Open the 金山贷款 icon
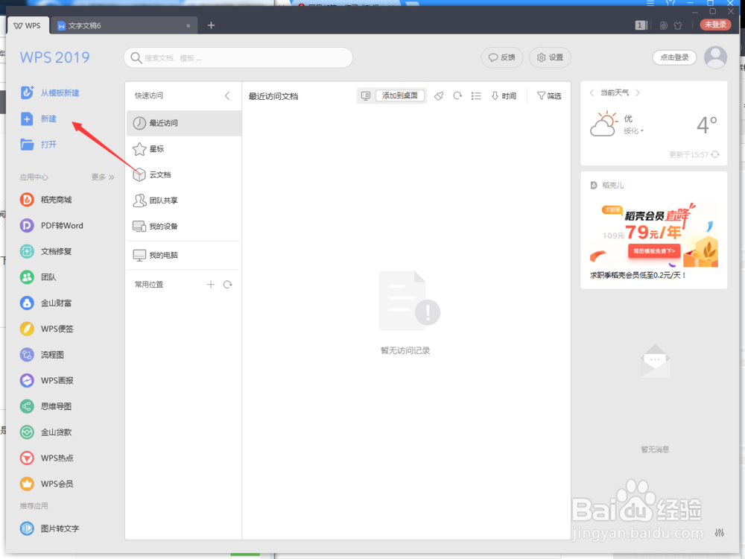 [x=27, y=432]
